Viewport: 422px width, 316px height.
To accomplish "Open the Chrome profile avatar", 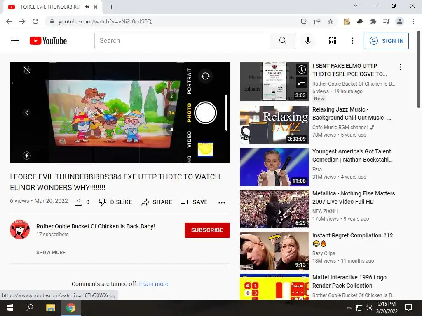I will pos(400,21).
